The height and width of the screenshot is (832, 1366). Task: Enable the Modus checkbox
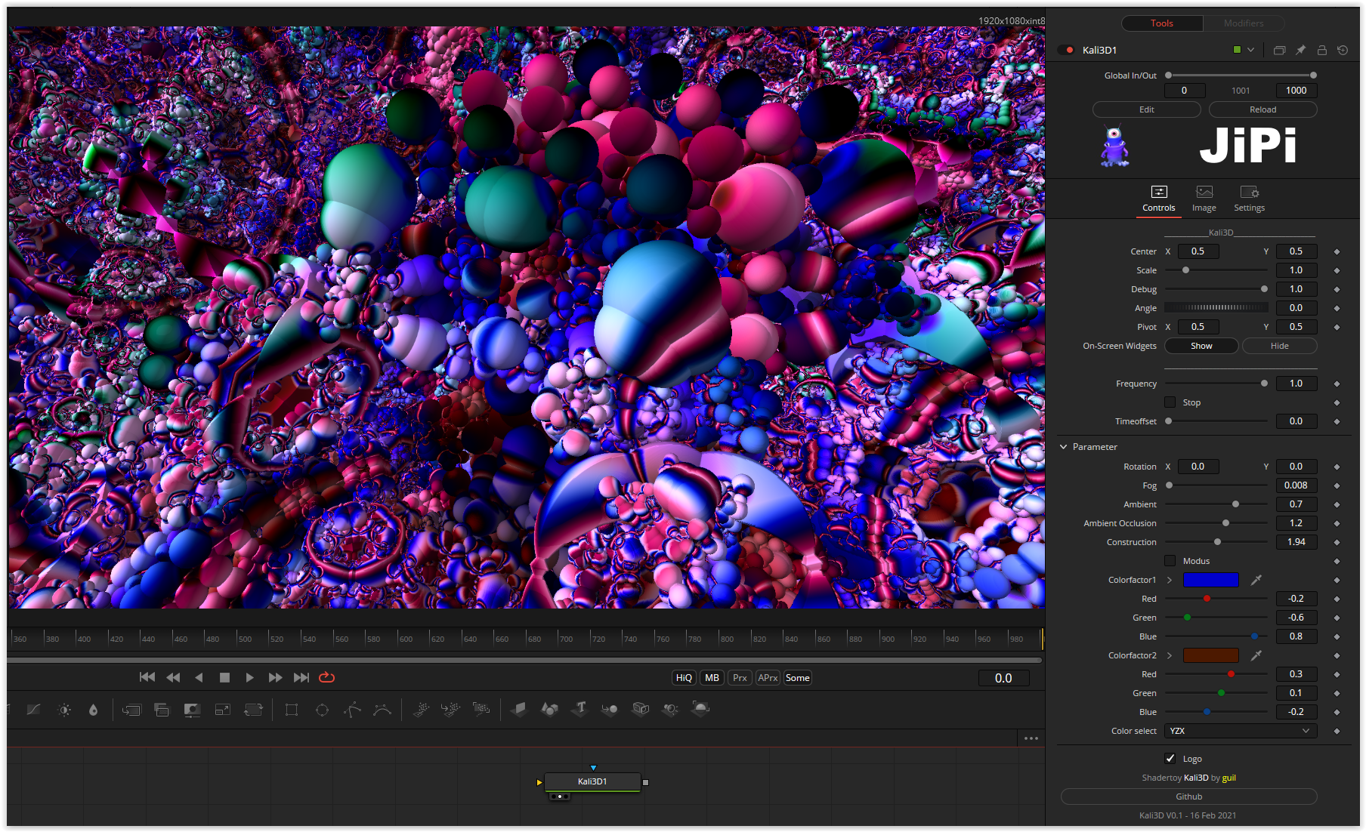(1170, 561)
